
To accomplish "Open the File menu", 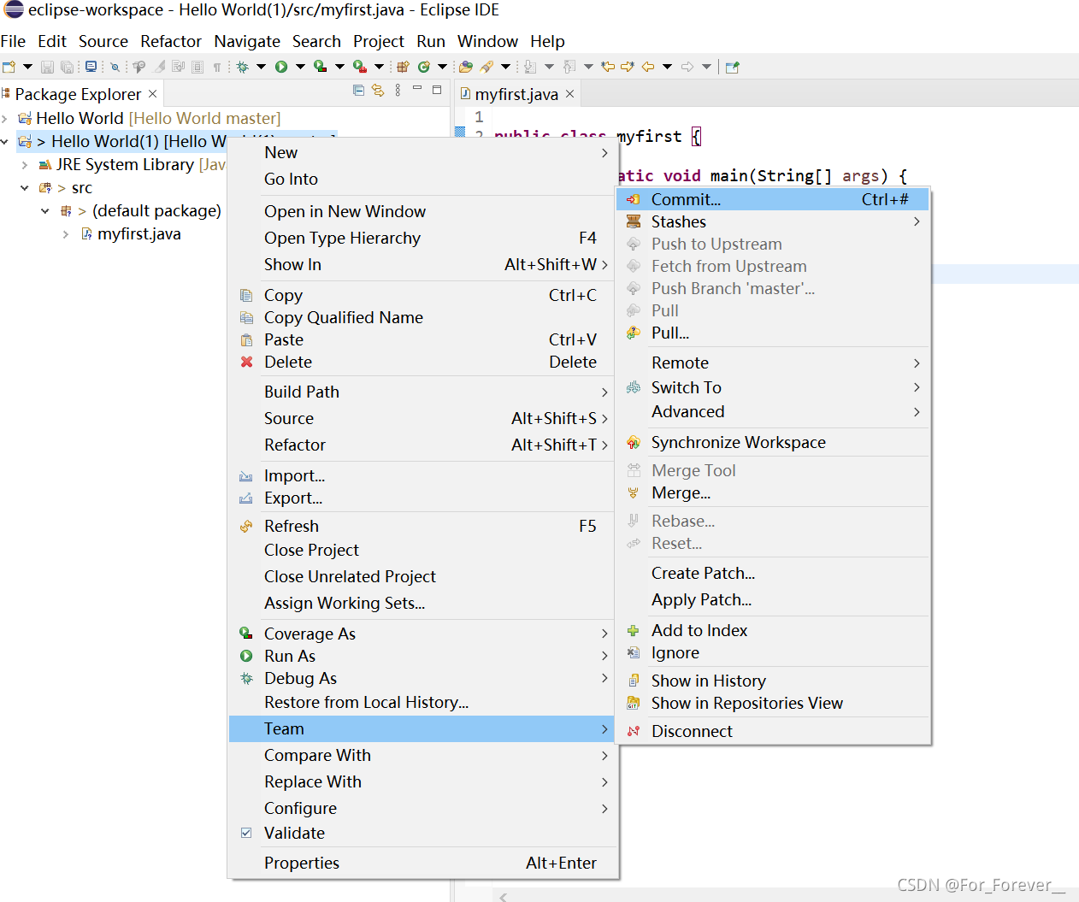I will 13,41.
